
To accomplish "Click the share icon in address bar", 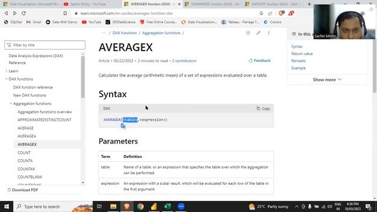I will (270, 13).
